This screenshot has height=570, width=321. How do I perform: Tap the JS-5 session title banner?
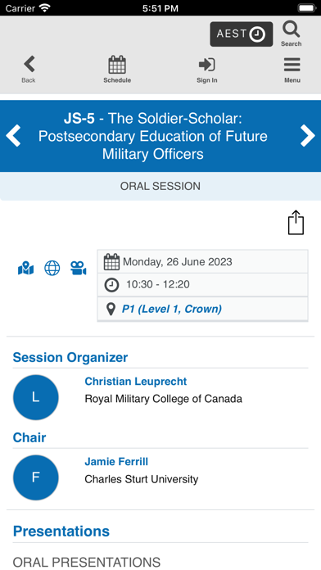[x=160, y=136]
